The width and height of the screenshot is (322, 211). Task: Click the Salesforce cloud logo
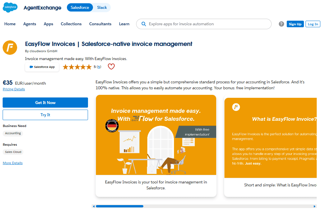(x=10, y=8)
